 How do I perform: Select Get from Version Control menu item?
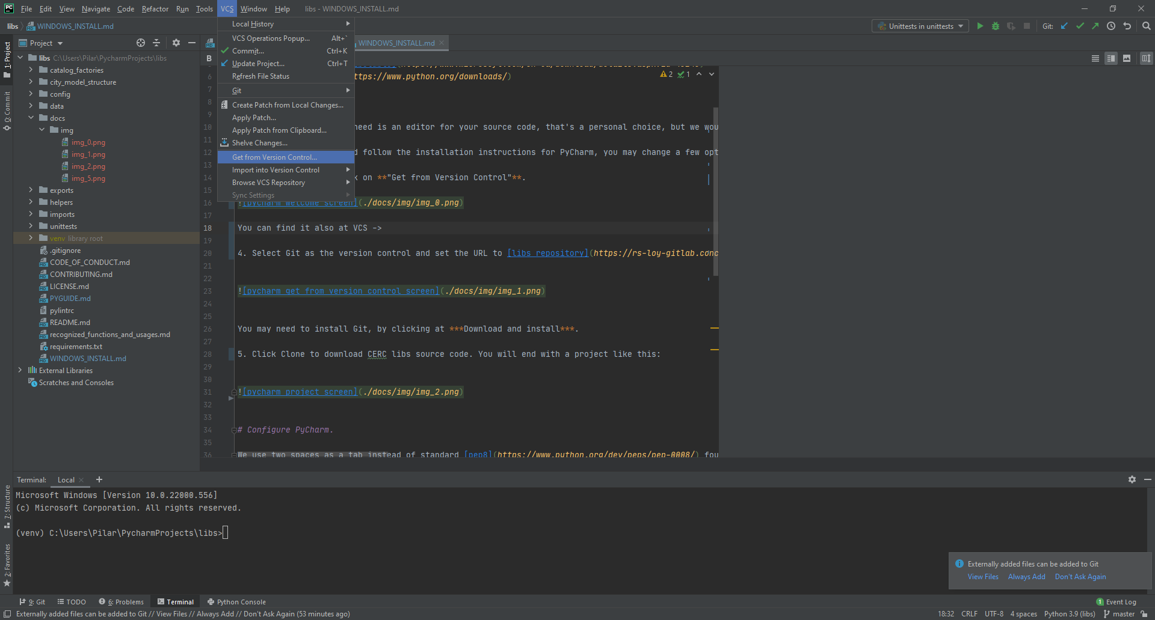pyautogui.click(x=286, y=157)
